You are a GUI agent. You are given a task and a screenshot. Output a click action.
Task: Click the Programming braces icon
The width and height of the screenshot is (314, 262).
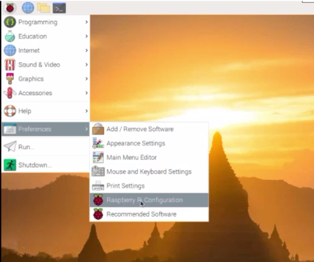10,22
